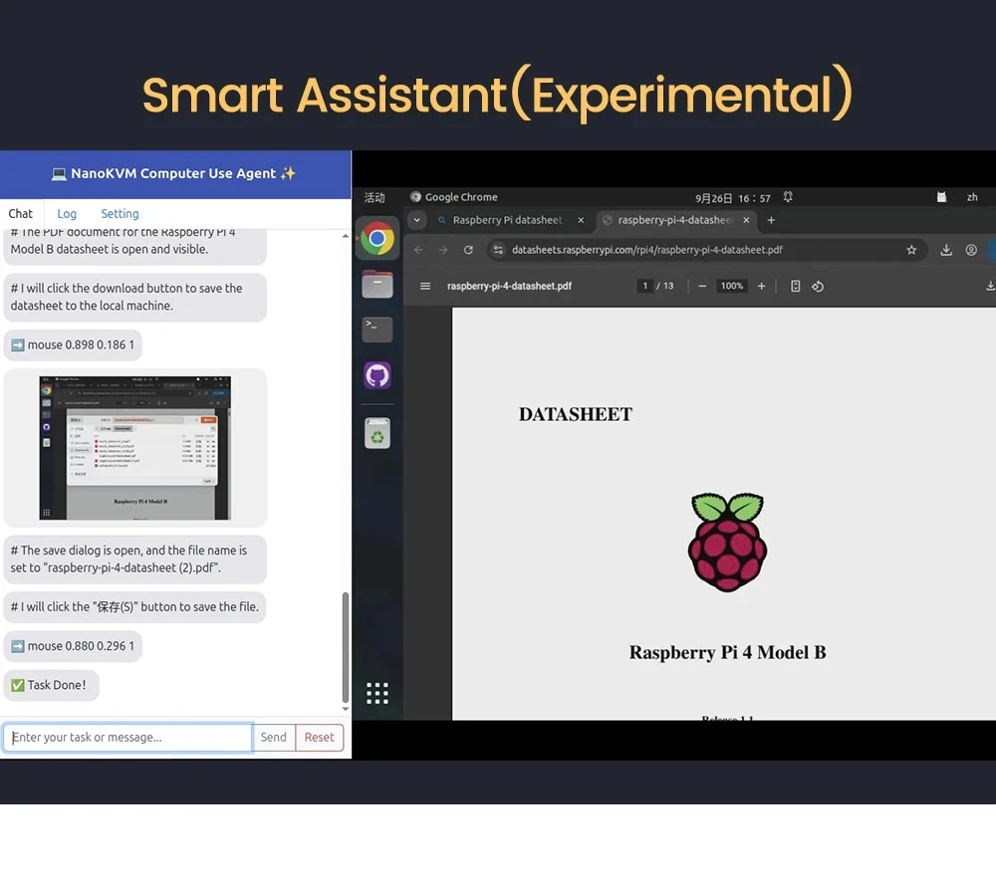Click the Send button
The width and height of the screenshot is (996, 892).
pos(274,737)
